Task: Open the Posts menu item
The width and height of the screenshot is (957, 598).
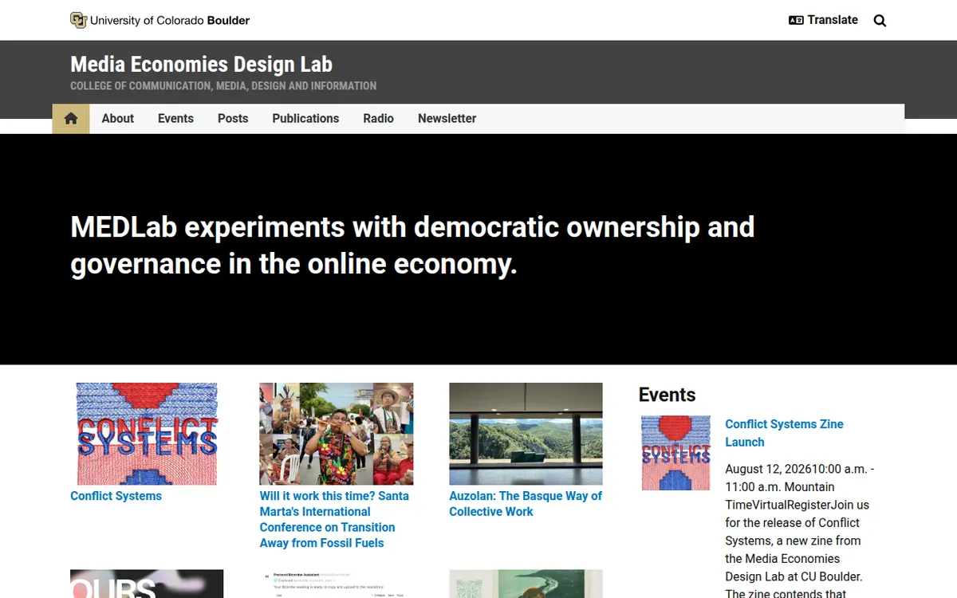Action: pos(233,118)
